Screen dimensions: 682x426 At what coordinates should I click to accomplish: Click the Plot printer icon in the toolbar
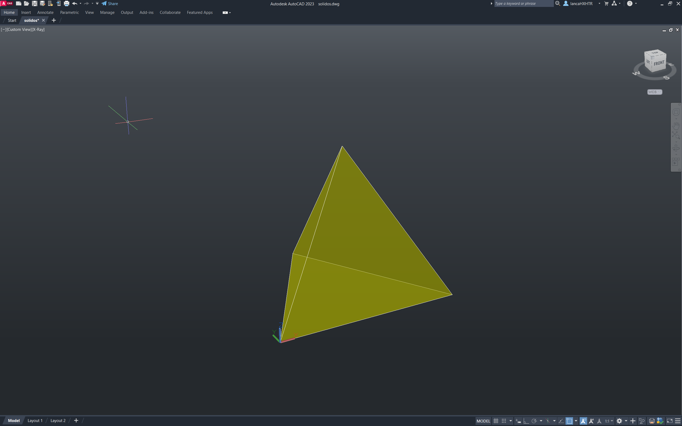tap(67, 4)
